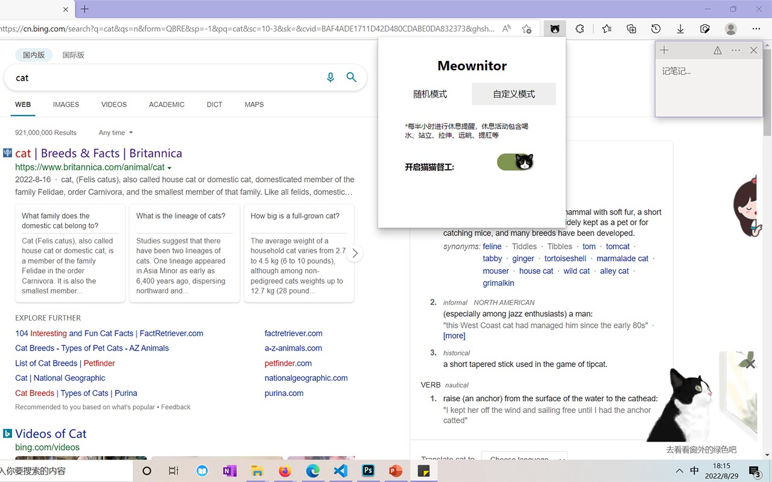Open the MAPS search tab
The width and height of the screenshot is (772, 482).
[x=255, y=104]
